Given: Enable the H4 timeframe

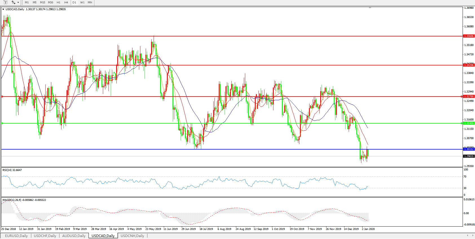Looking at the screenshot, I should (66, 3).
